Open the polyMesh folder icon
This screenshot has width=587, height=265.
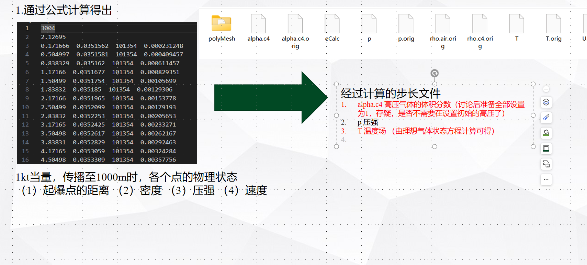[x=222, y=23]
